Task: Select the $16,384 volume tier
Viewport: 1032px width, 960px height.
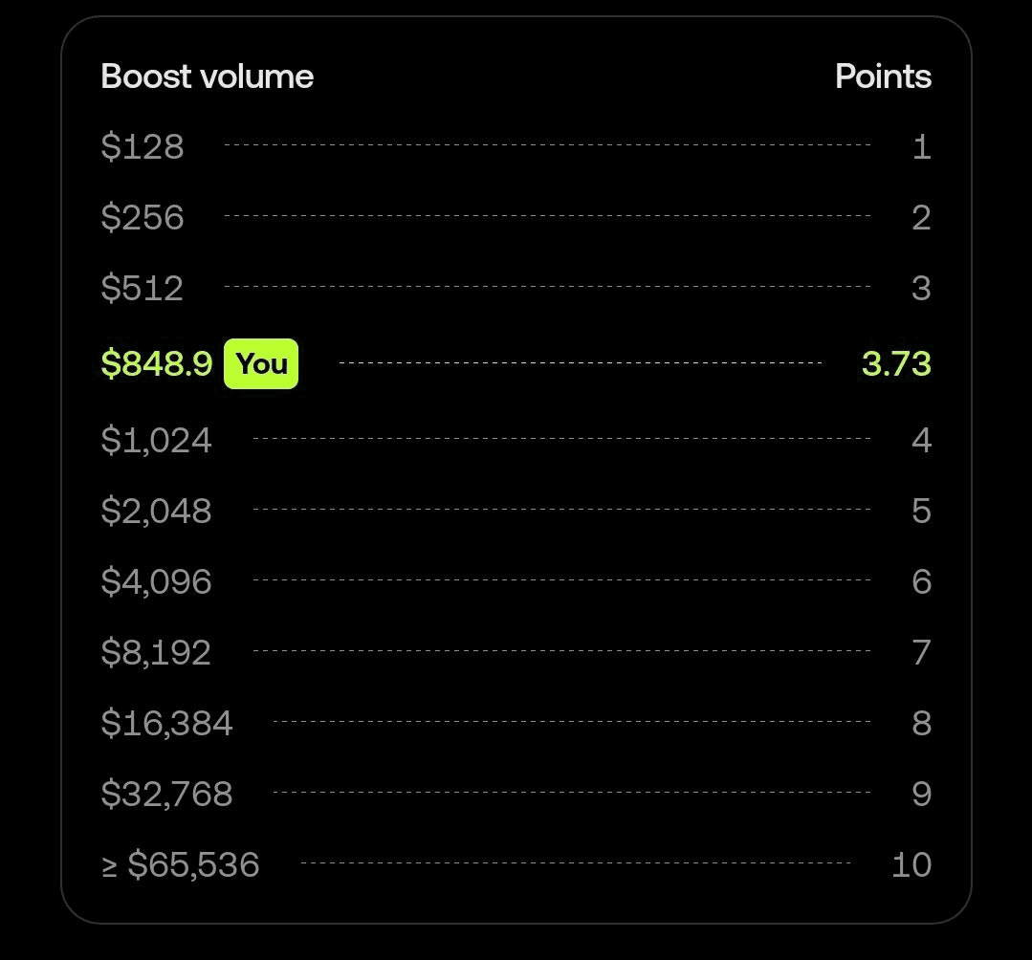Action: tap(166, 723)
